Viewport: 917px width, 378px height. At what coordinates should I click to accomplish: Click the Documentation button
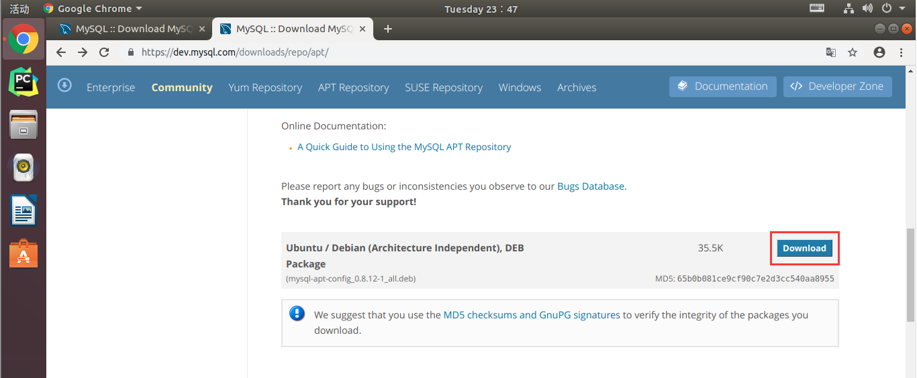[x=723, y=86]
